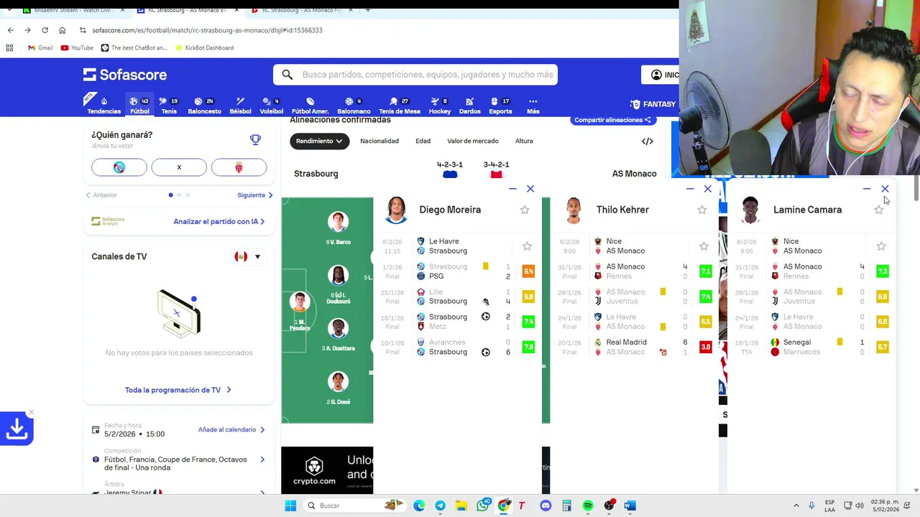Image resolution: width=920 pixels, height=517 pixels.
Task: Open the Béisbol sport section
Action: coord(240,106)
